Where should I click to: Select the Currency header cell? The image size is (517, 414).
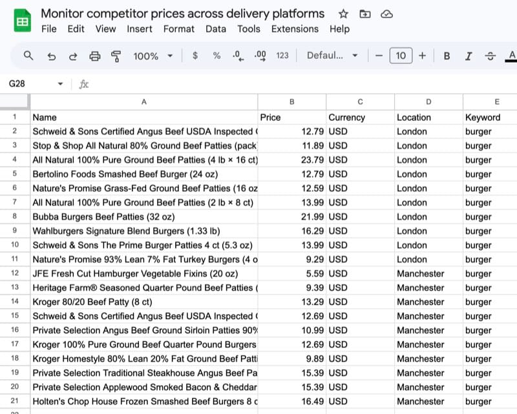tap(360, 118)
